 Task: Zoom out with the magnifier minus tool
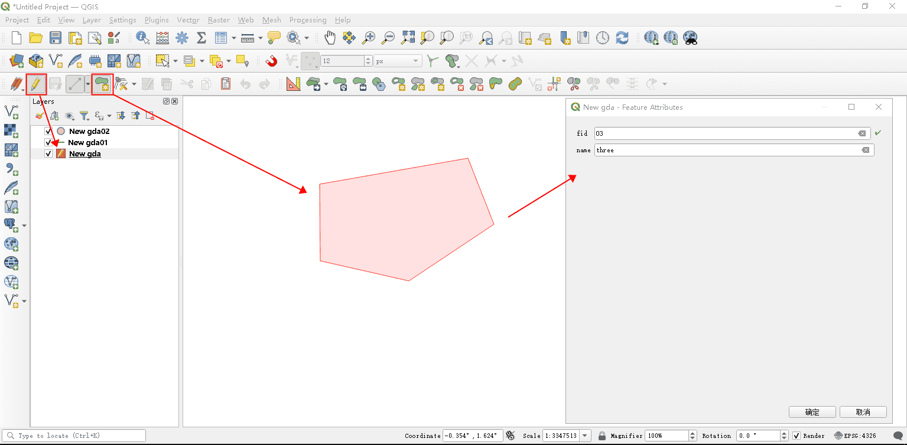point(388,38)
